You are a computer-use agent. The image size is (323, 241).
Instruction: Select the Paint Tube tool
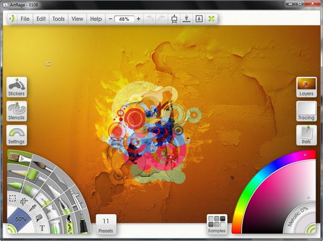[x=30, y=189]
